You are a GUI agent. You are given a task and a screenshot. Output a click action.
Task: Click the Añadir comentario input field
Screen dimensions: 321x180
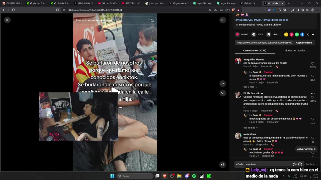(x=263, y=164)
